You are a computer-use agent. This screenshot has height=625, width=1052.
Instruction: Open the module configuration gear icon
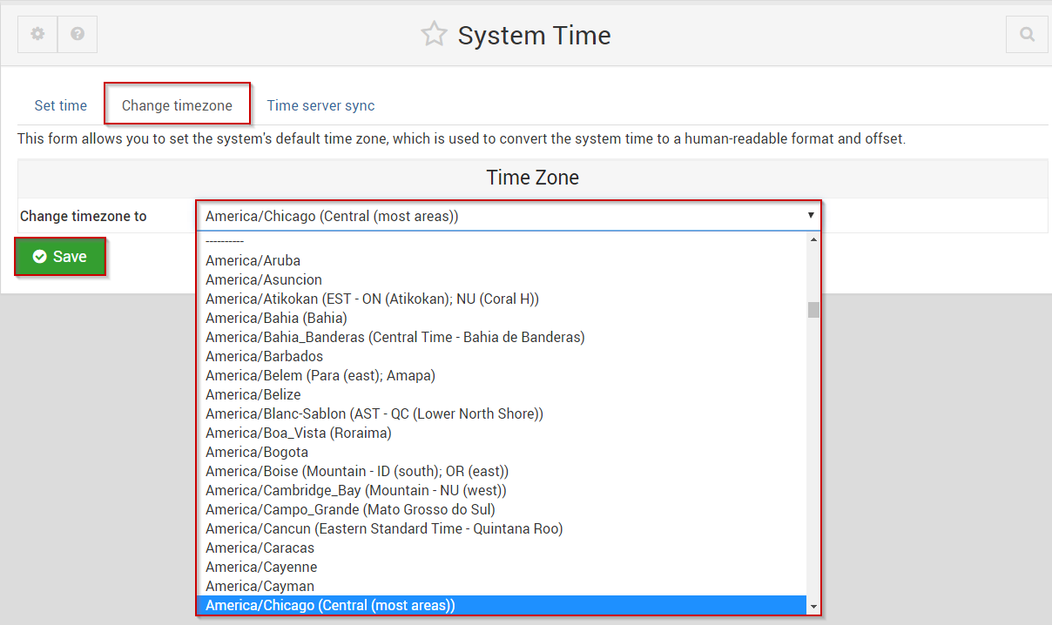click(x=37, y=34)
